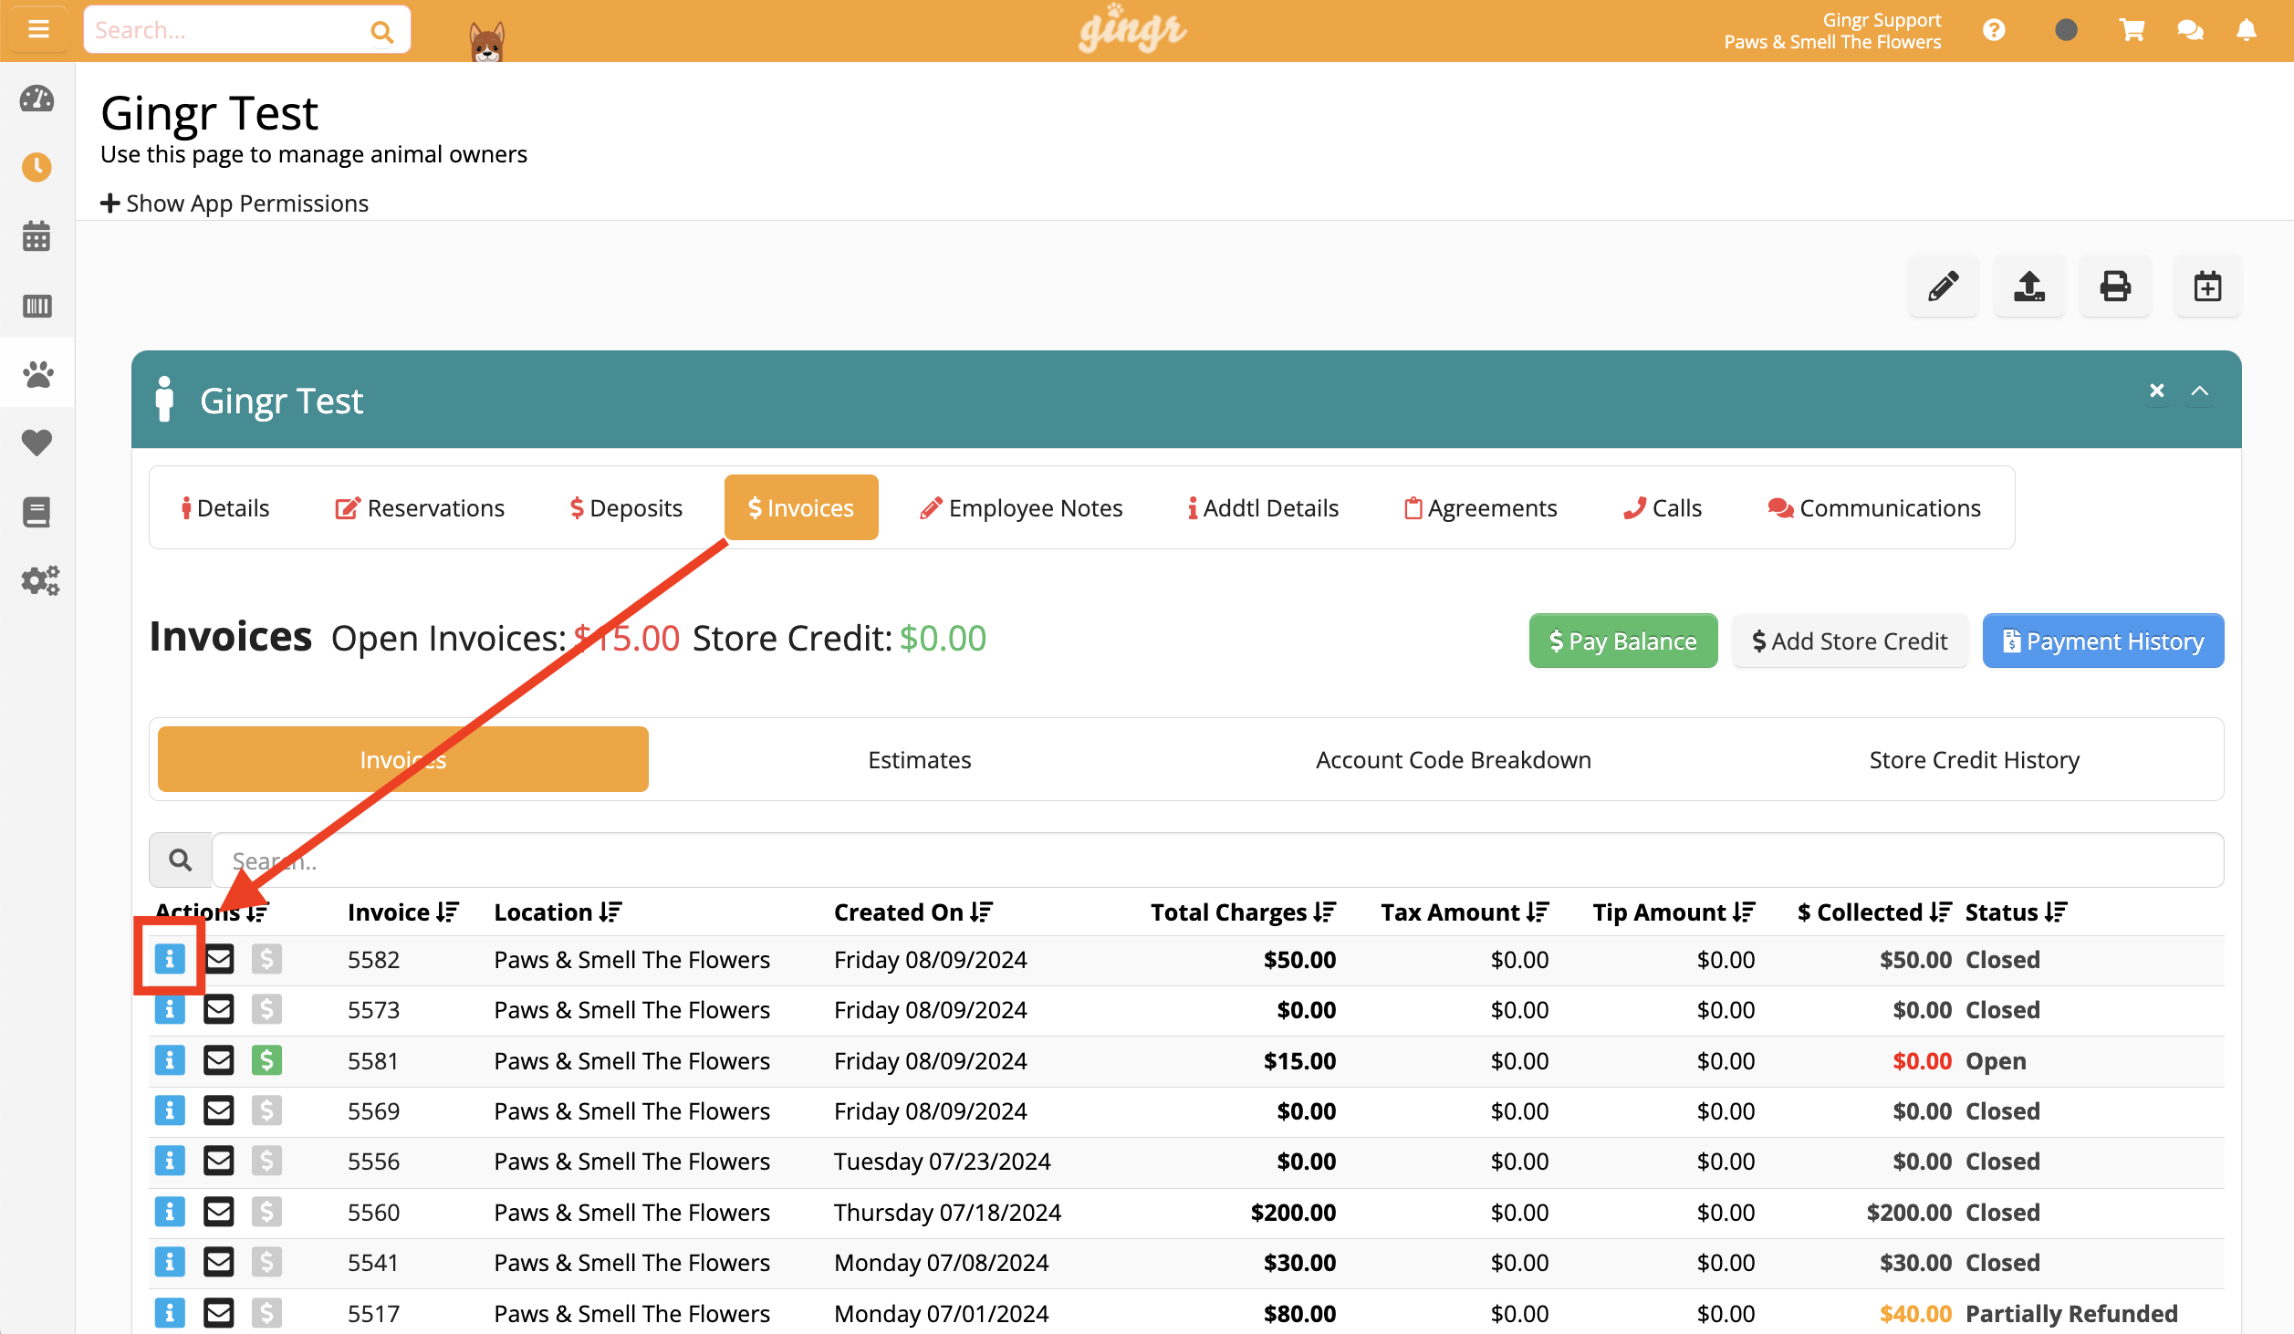
Task: Click the blue Payment History button
Action: 2103,641
